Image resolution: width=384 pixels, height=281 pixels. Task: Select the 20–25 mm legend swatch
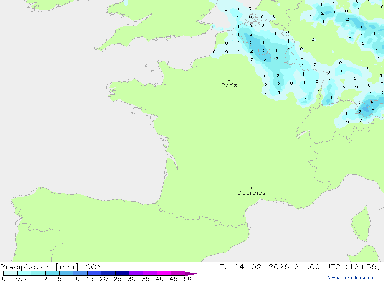[108, 273]
